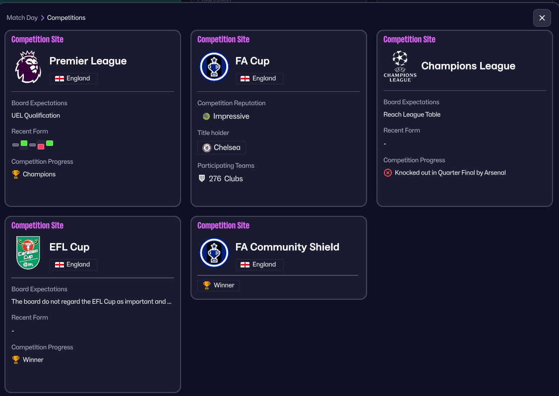Click the Carabao Cup EFL logo
Viewport: 559px width, 396px height.
(28, 253)
